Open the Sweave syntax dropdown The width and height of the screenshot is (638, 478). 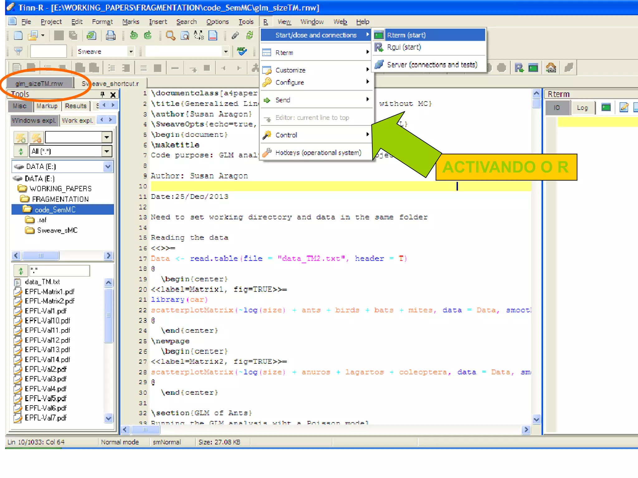(131, 51)
